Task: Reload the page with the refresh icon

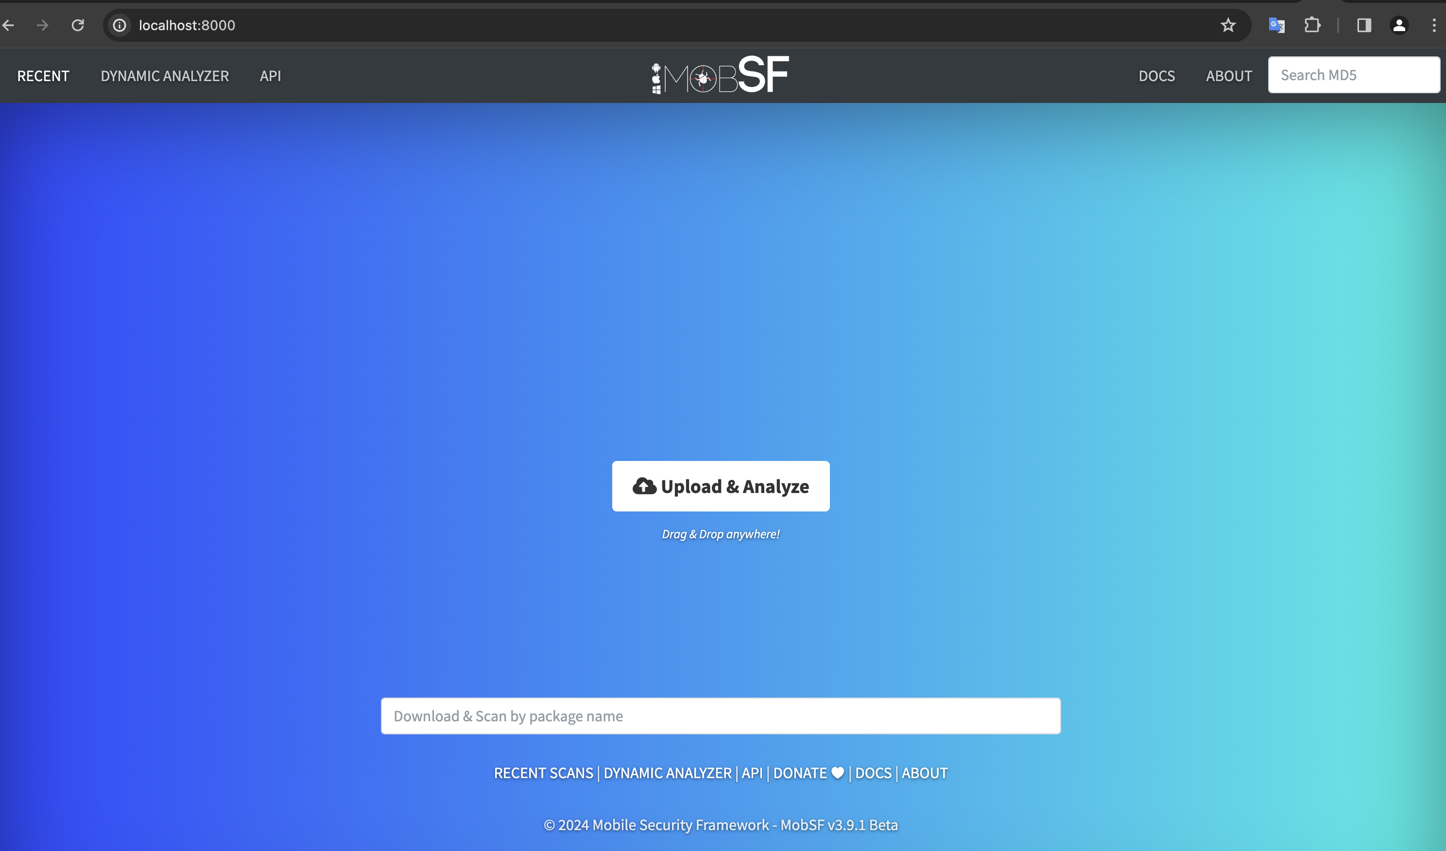Action: click(x=77, y=25)
